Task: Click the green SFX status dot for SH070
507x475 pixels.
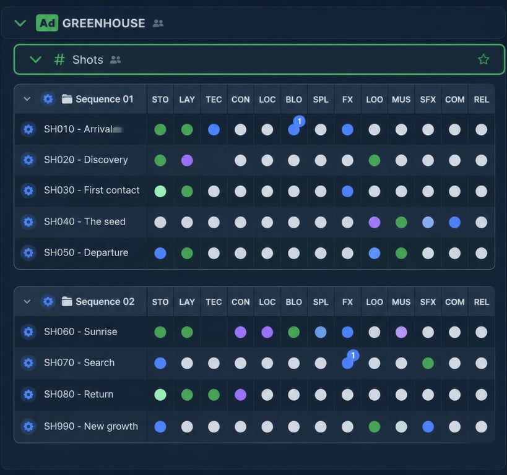Action: click(428, 363)
